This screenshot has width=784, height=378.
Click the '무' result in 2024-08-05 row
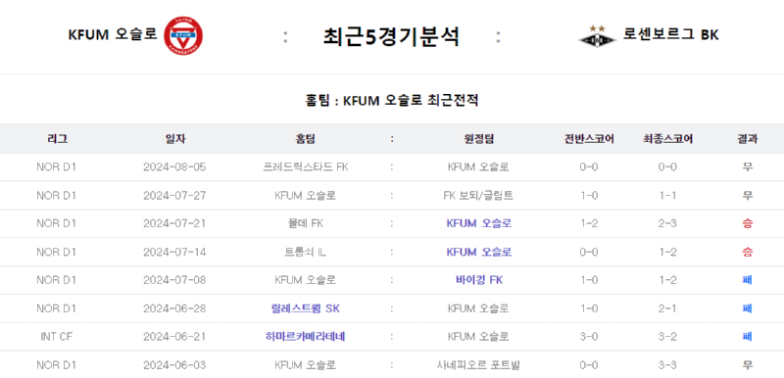coord(747,167)
